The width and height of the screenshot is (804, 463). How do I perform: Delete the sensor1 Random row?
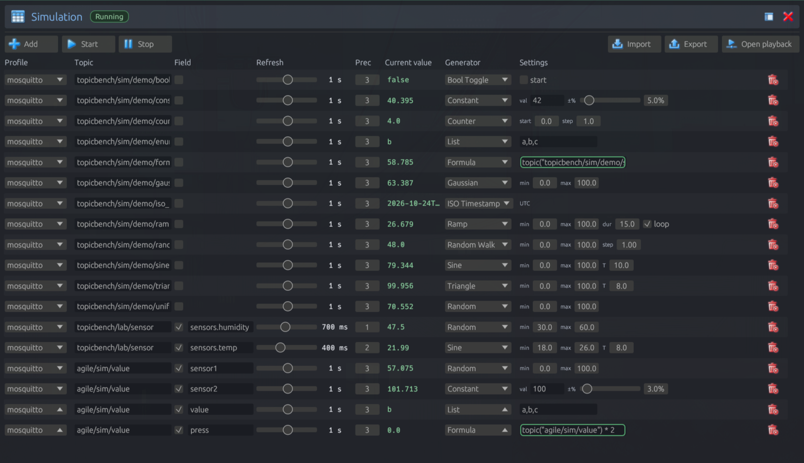coord(773,368)
